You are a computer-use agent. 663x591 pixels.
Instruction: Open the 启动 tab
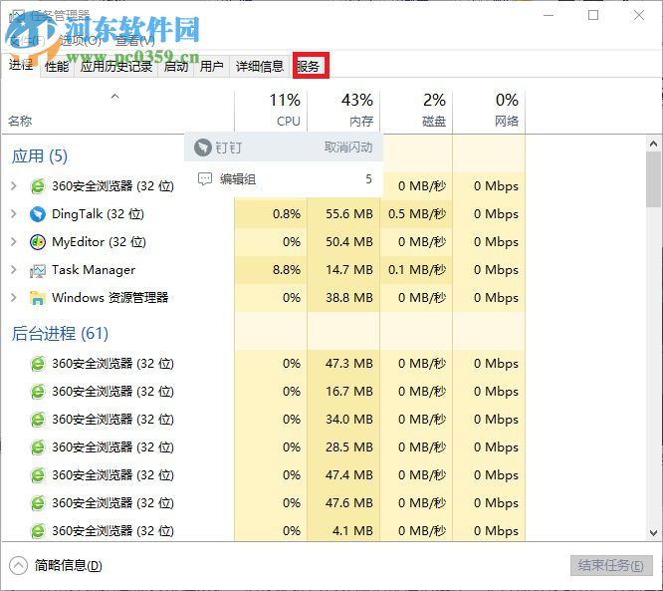[x=176, y=67]
